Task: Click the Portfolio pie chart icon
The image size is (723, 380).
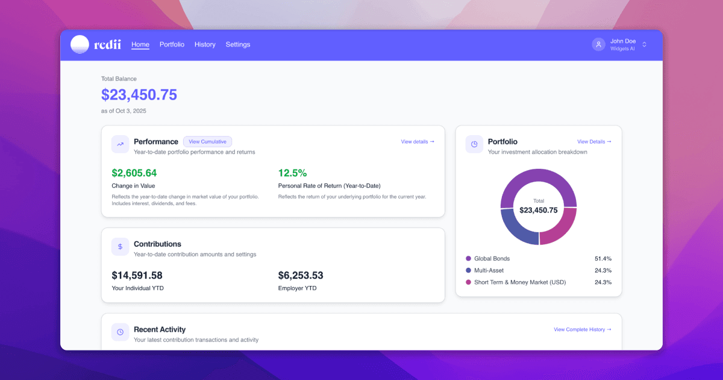Action: pyautogui.click(x=474, y=144)
